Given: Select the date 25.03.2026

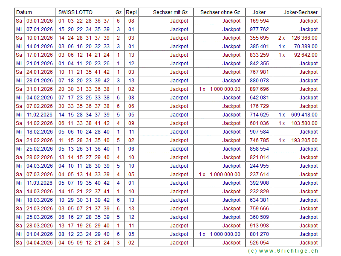Looking at the screenshot, I should point(40,217).
